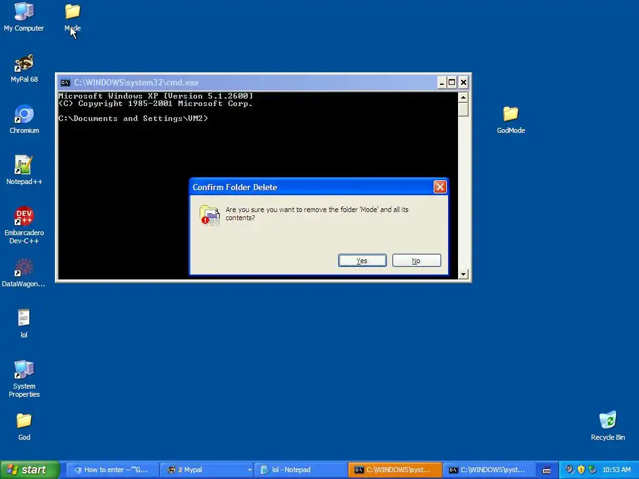
Task: Close the cmd.exe window
Action: pyautogui.click(x=464, y=83)
